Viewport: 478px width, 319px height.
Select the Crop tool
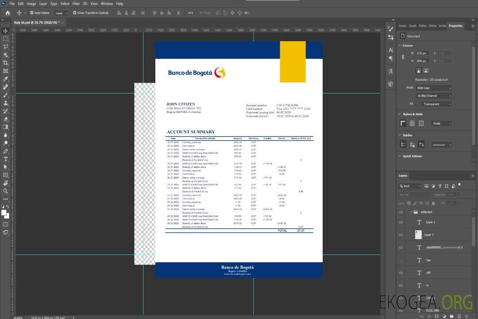point(5,63)
